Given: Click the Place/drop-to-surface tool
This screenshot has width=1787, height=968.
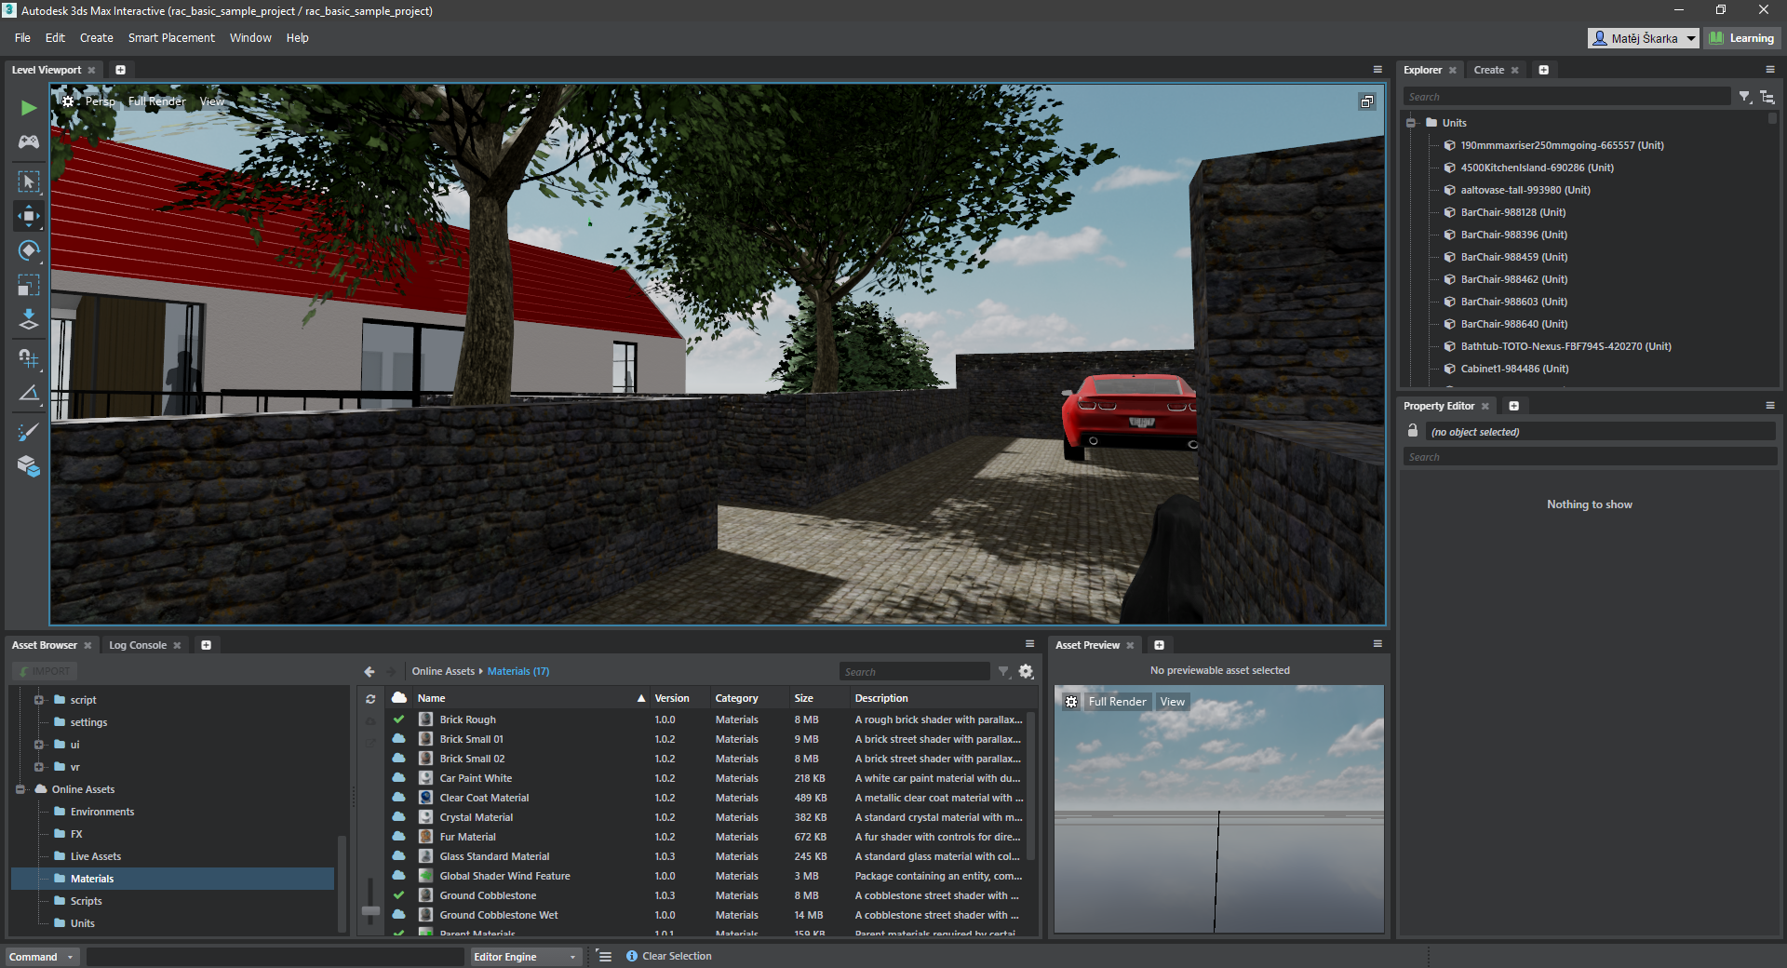Looking at the screenshot, I should [x=29, y=320].
